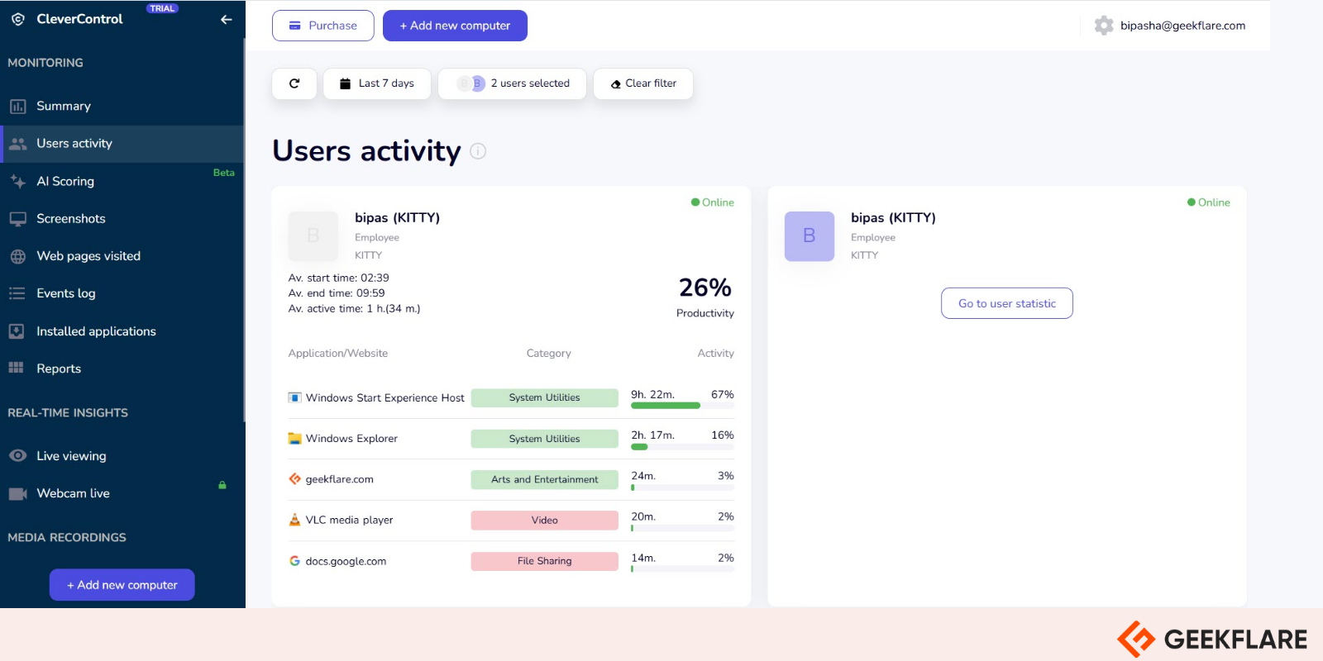Click the Video category tag
This screenshot has width=1323, height=661.
click(x=544, y=521)
